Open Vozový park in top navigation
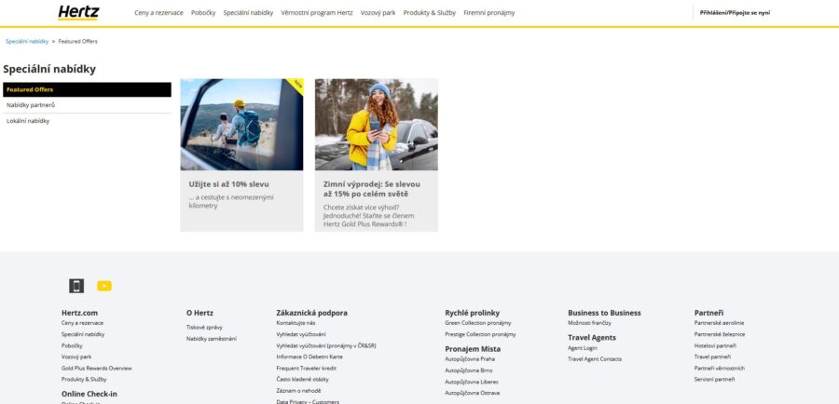The image size is (839, 404). [x=378, y=13]
